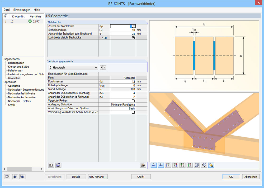Open the Einstellungen menu
Image resolution: width=264 pixels, height=188 pixels.
pos(22,10)
